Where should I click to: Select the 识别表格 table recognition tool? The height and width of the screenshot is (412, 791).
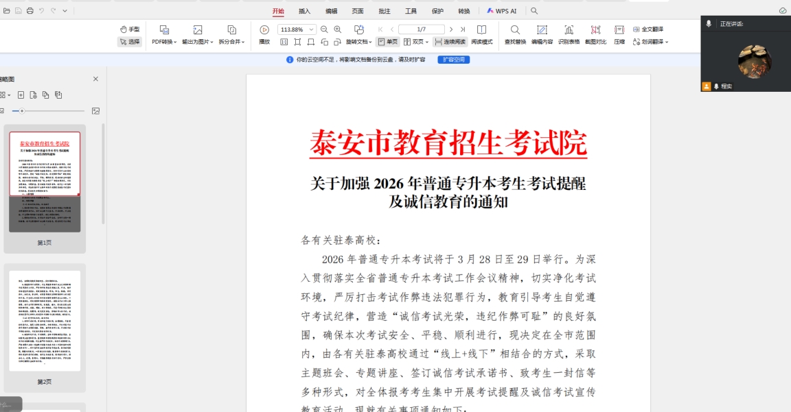point(569,30)
